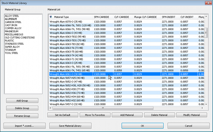This screenshot has height=132, width=213.
Task: Select row Wrought Alum 5457-O (32 HB)
Action: coord(126,104)
